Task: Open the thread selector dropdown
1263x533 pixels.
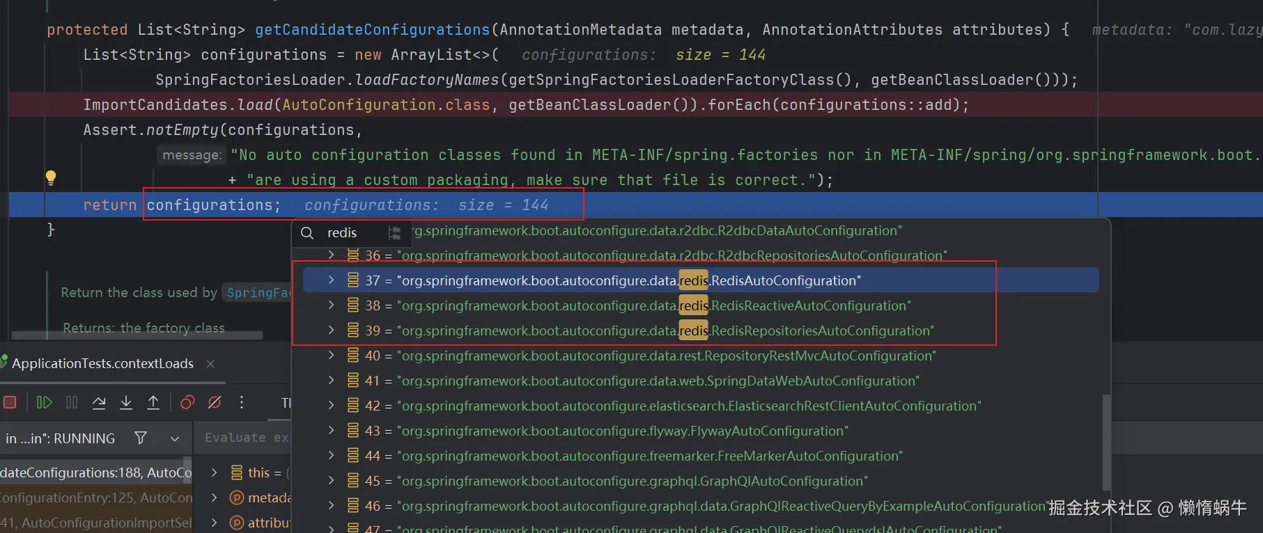Action: click(175, 438)
